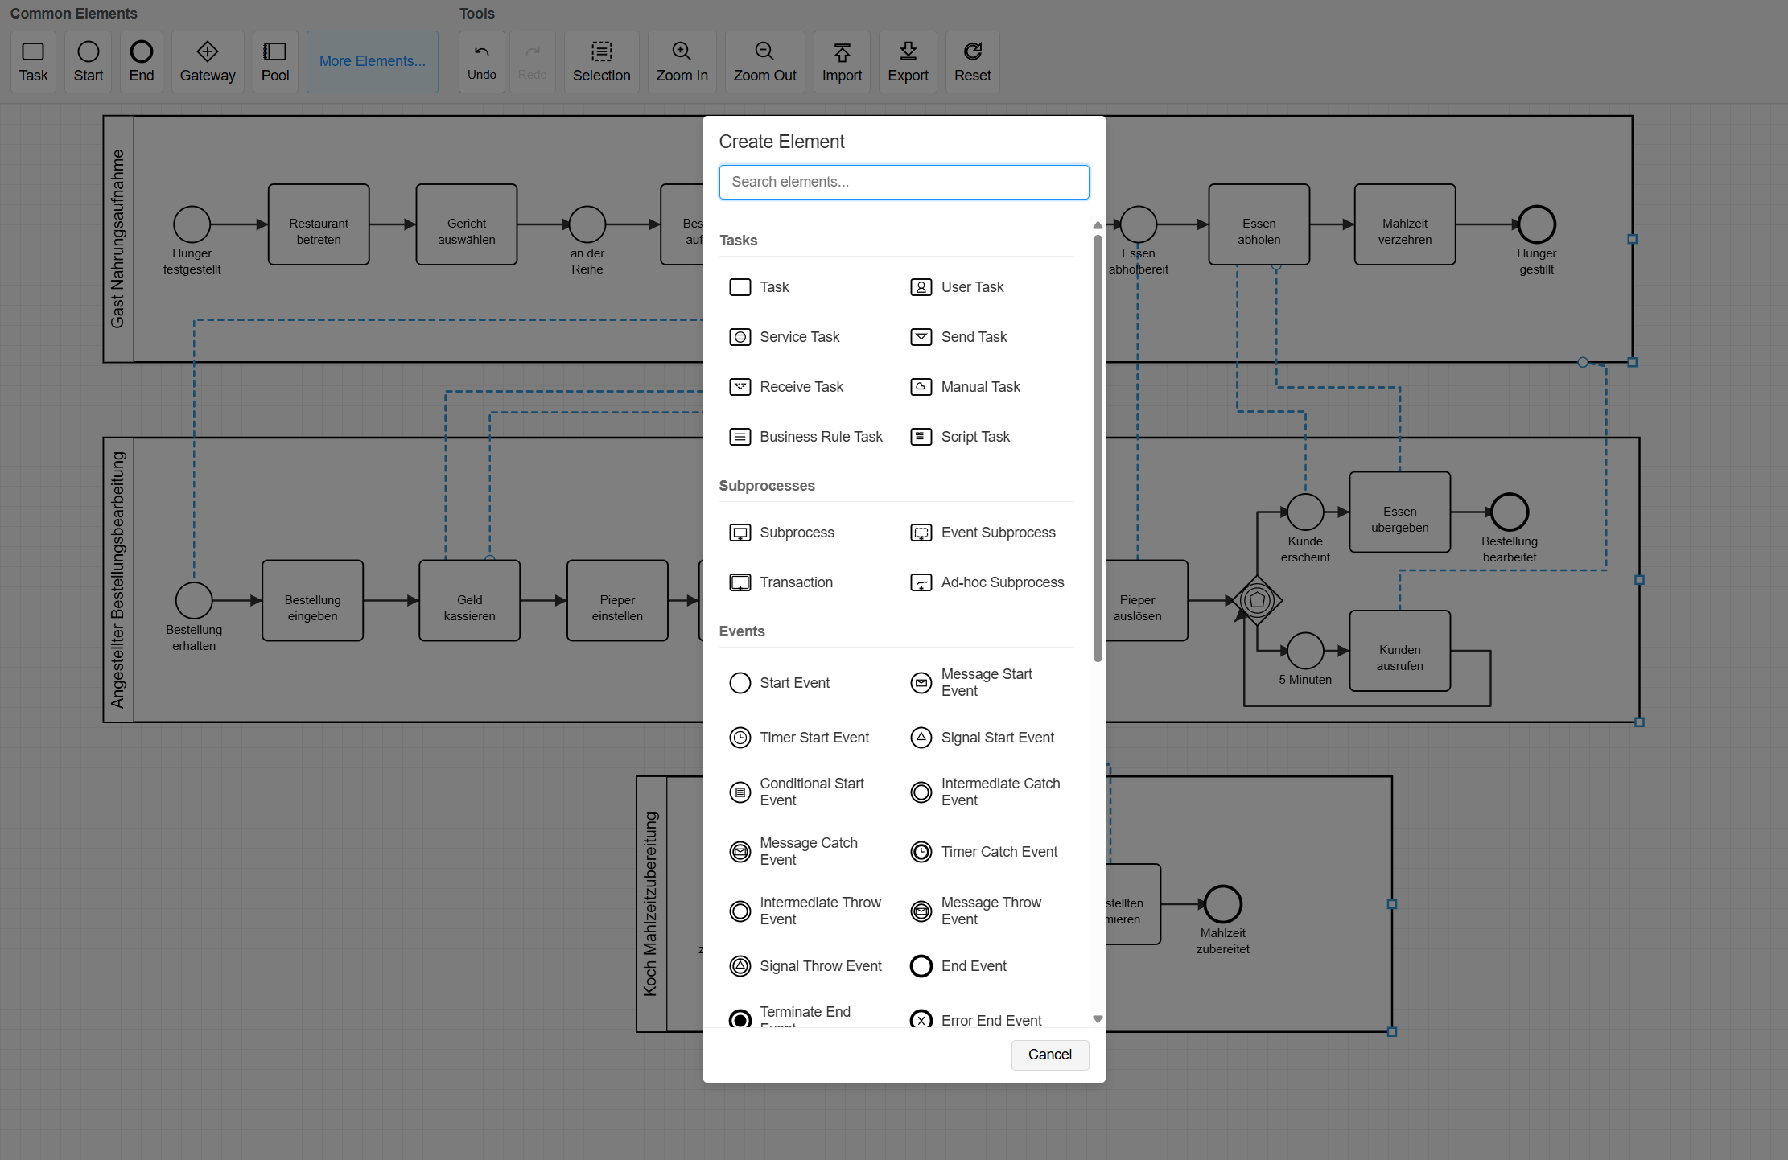Select the 'Hunger gestillt' end event
Screen dimensions: 1788x1160
coord(1537,224)
